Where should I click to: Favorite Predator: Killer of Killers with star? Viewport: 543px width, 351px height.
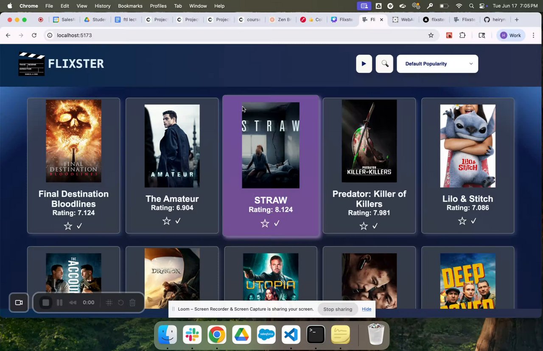click(x=364, y=226)
